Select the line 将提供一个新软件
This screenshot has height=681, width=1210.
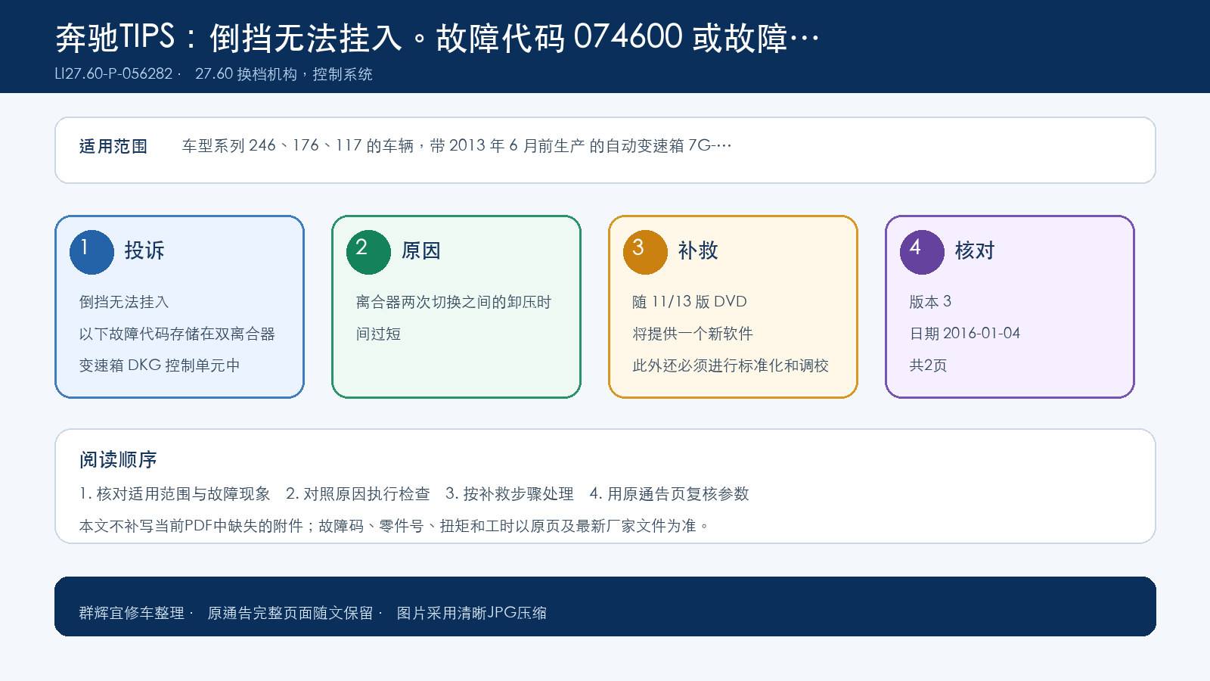(693, 334)
